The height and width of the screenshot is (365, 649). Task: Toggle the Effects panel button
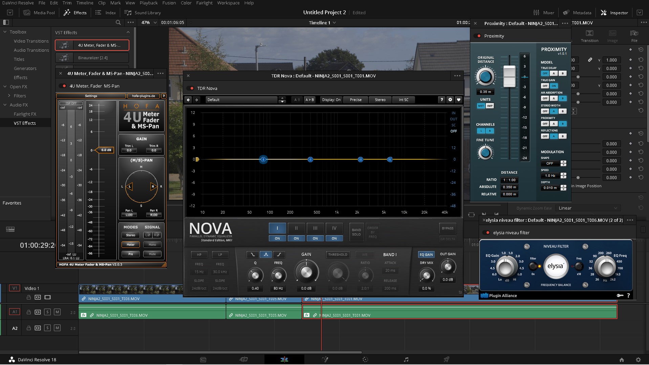click(x=75, y=13)
